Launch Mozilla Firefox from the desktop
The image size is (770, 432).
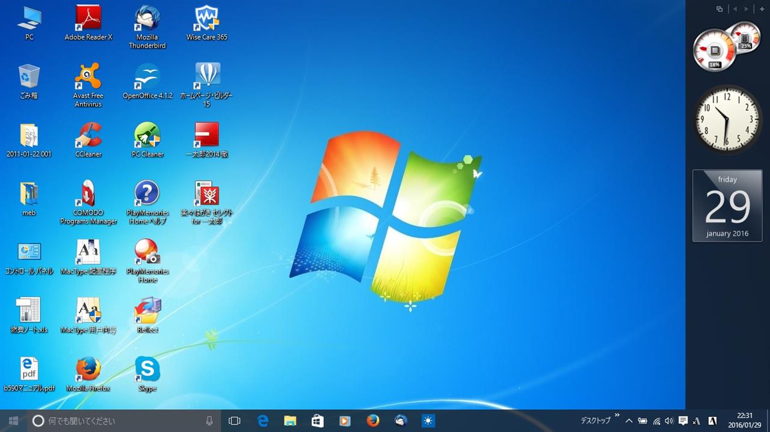88,374
